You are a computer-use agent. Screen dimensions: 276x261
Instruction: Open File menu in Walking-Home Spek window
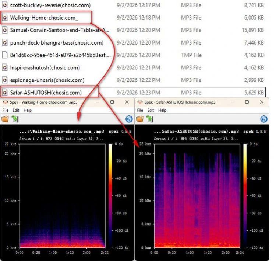point(5,110)
